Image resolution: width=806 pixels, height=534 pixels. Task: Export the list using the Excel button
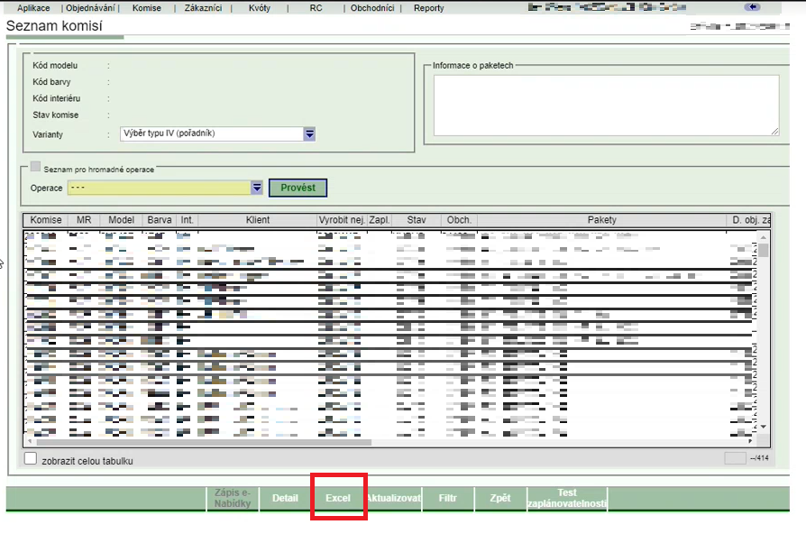(x=338, y=498)
